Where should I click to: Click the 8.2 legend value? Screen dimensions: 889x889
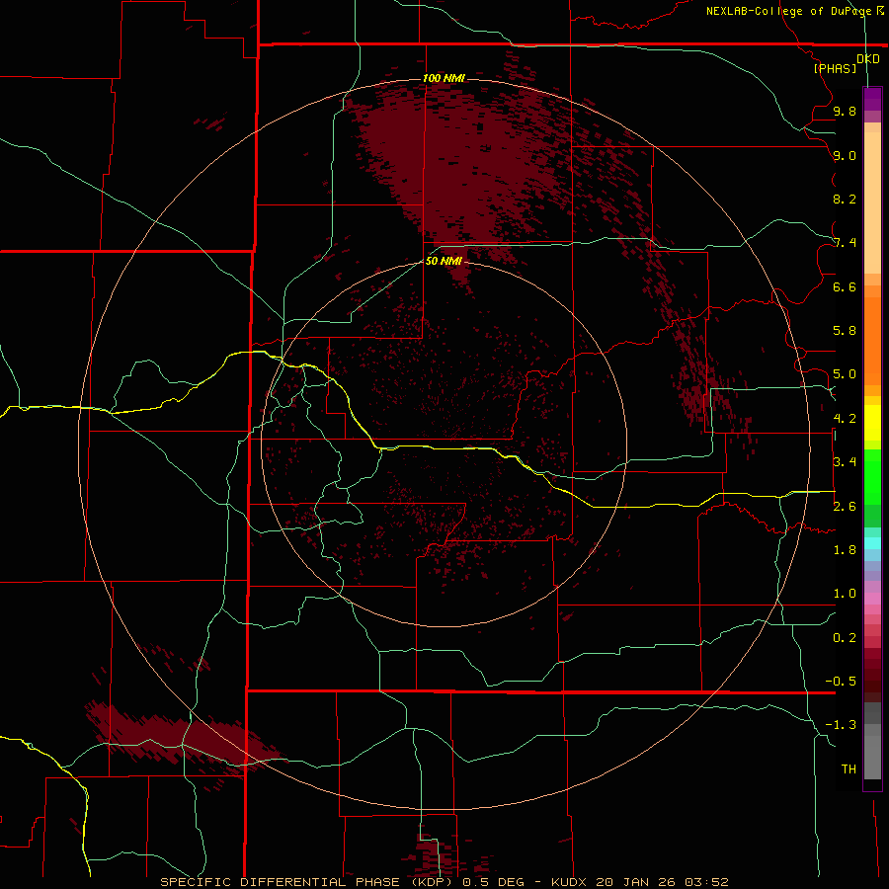(x=845, y=199)
